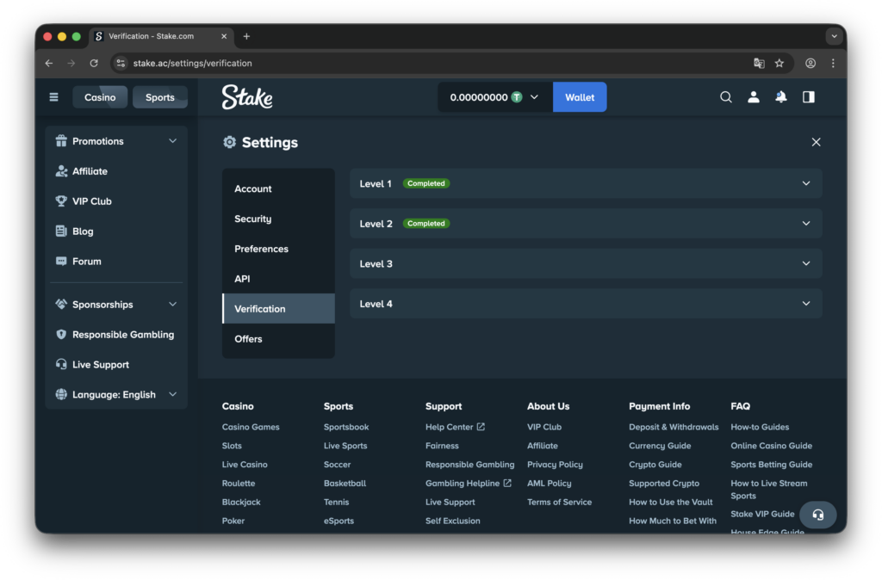Open the Language: English selector
The width and height of the screenshot is (882, 580).
pyautogui.click(x=116, y=395)
